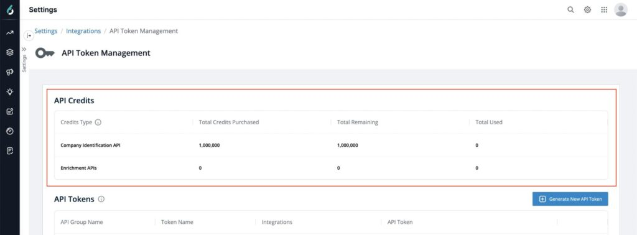Click Generate New API Token button
Image resolution: width=637 pixels, height=235 pixels.
pos(570,199)
